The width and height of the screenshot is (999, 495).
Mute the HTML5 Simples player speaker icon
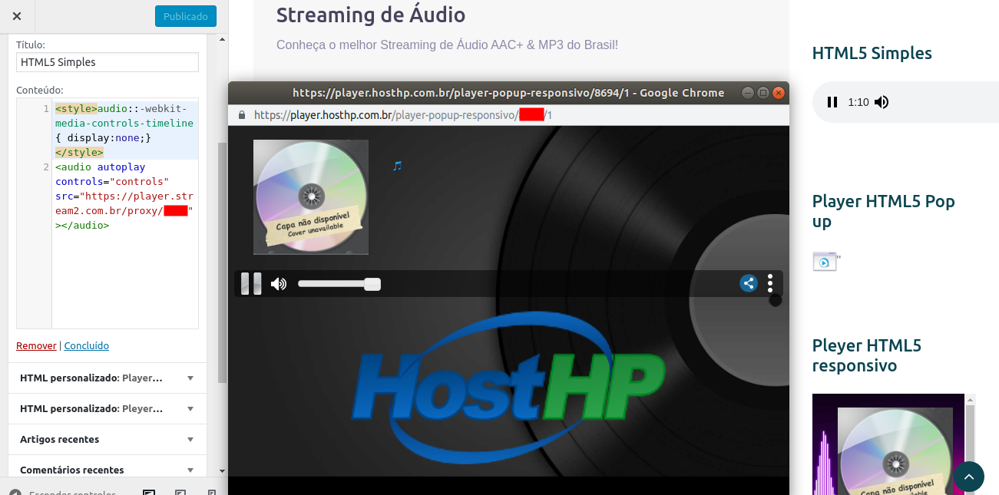(x=882, y=101)
